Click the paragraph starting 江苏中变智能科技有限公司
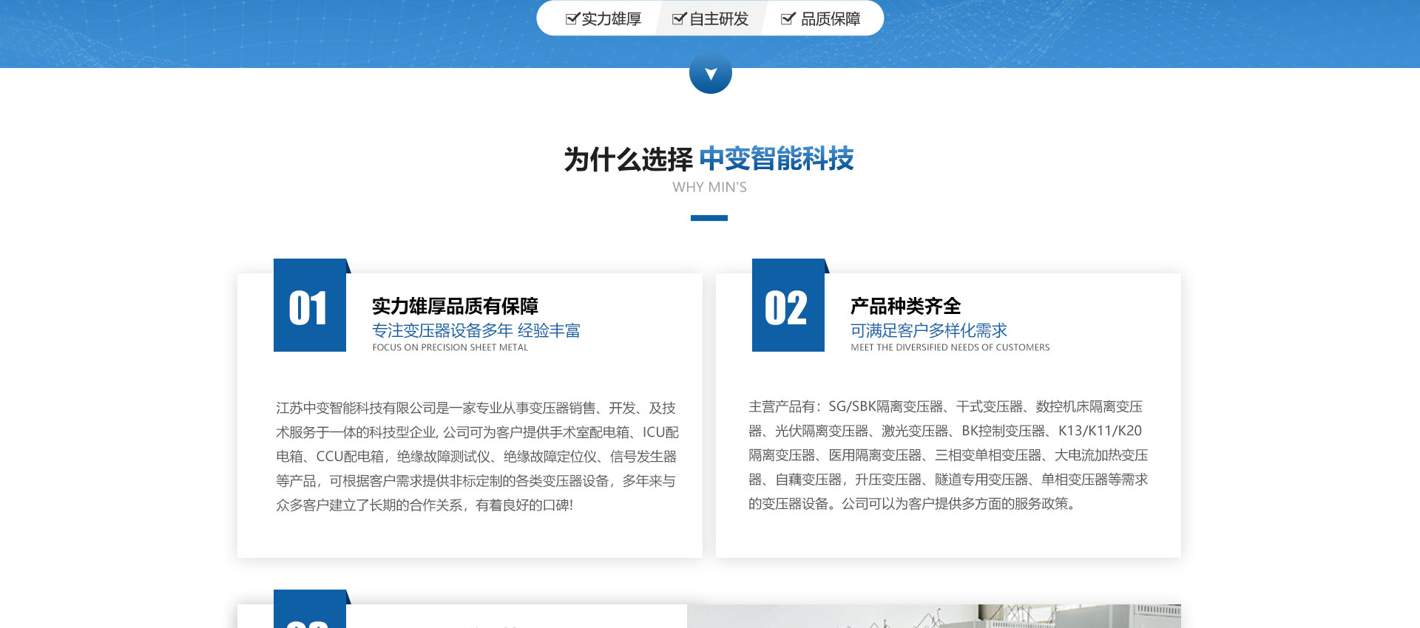 (x=477, y=457)
